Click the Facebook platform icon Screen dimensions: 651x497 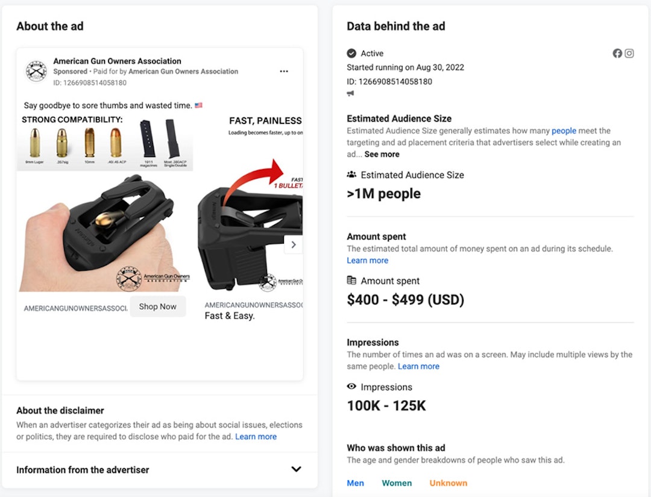(617, 53)
